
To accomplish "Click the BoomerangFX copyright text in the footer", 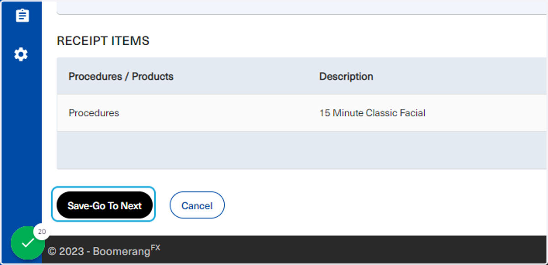I will click(104, 250).
